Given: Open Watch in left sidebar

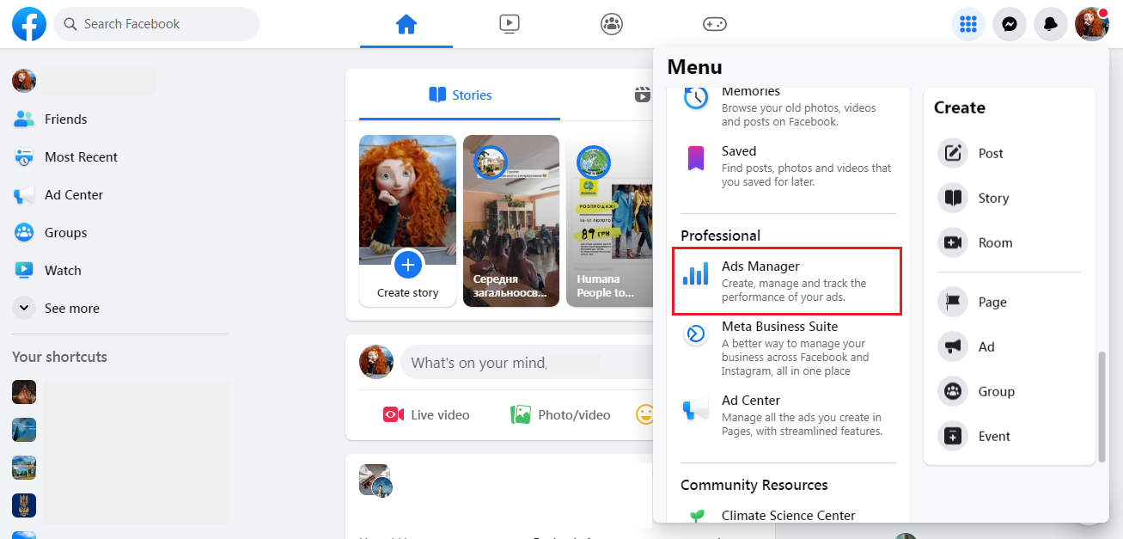Looking at the screenshot, I should (119, 271).
